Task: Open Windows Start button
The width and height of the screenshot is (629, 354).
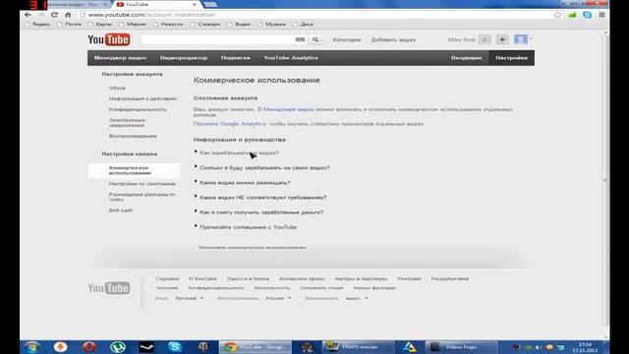Action: (31, 347)
